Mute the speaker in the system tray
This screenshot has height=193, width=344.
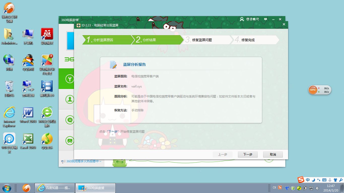tap(317, 188)
